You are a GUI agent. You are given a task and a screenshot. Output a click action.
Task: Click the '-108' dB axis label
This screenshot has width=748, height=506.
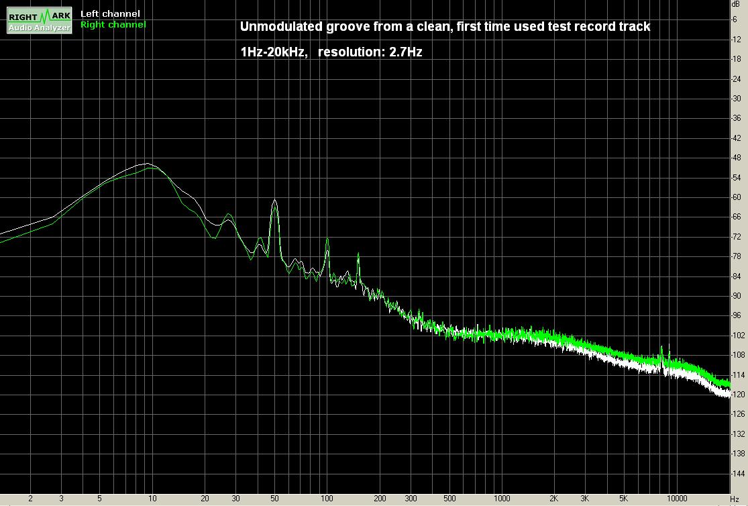click(x=737, y=355)
